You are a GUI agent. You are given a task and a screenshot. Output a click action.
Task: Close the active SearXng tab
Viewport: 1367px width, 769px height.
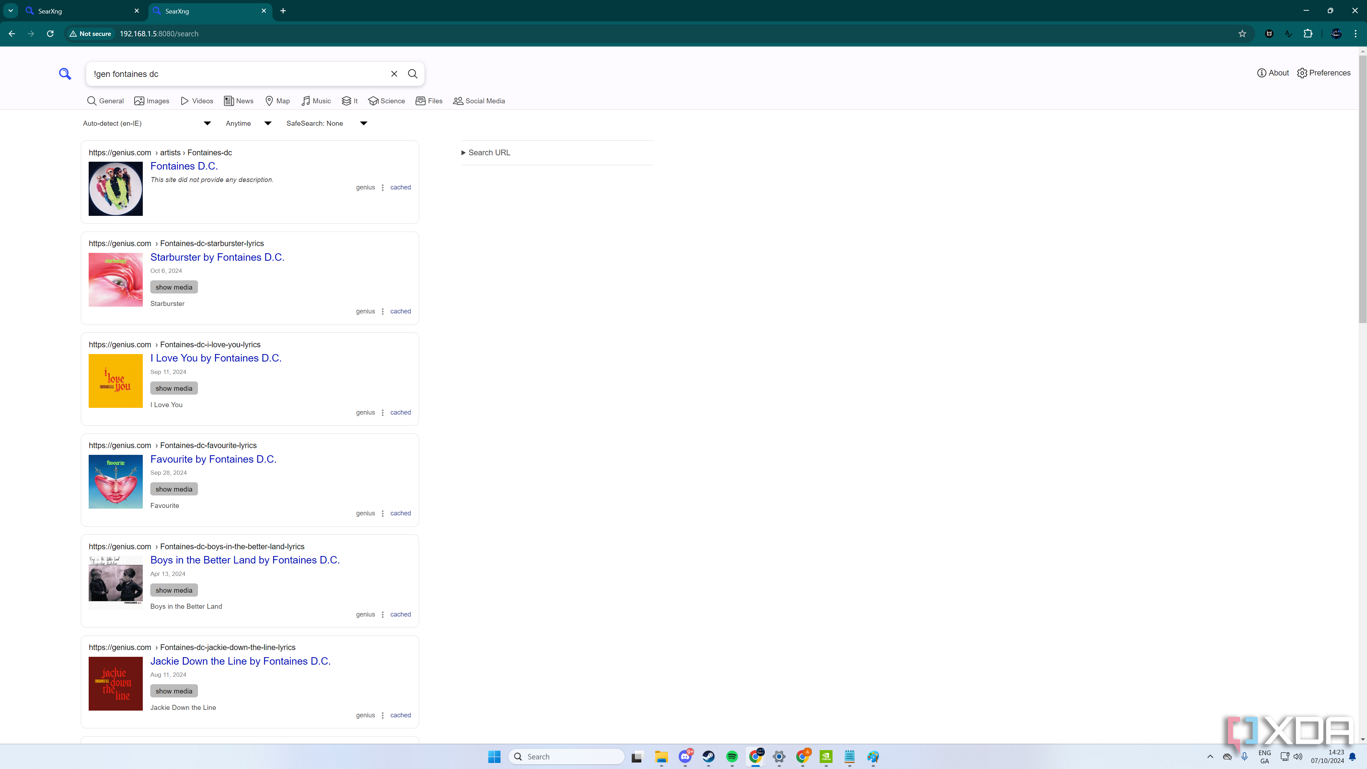pyautogui.click(x=264, y=11)
